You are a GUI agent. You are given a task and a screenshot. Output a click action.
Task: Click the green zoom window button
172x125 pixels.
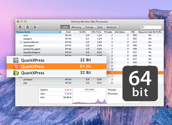pyautogui.click(x=26, y=22)
